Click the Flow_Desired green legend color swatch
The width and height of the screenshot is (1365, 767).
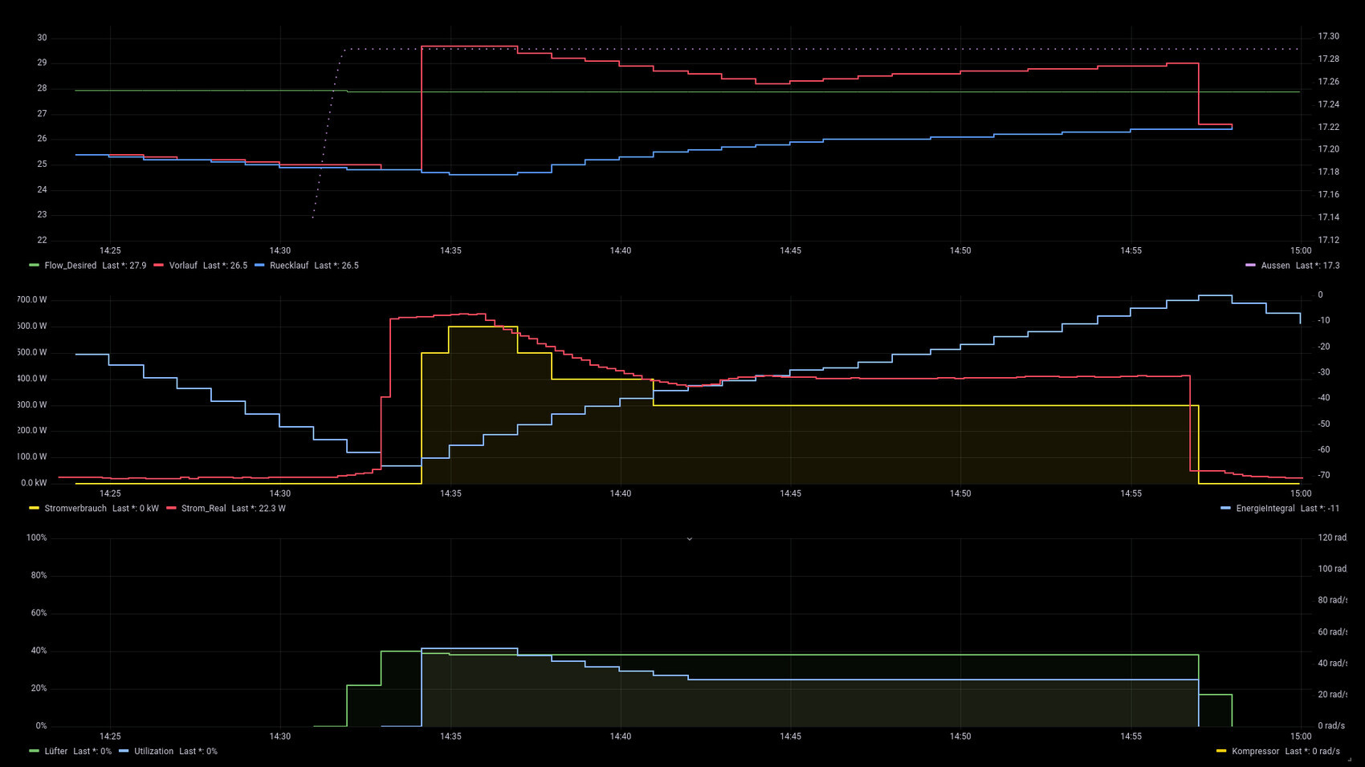tap(34, 266)
